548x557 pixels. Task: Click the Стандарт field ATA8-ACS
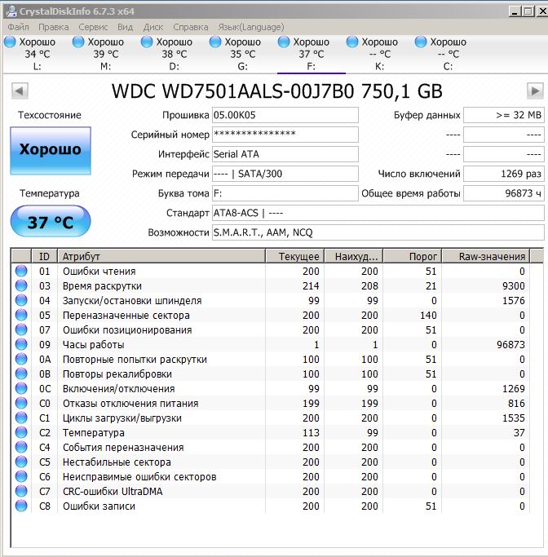pyautogui.click(x=378, y=213)
